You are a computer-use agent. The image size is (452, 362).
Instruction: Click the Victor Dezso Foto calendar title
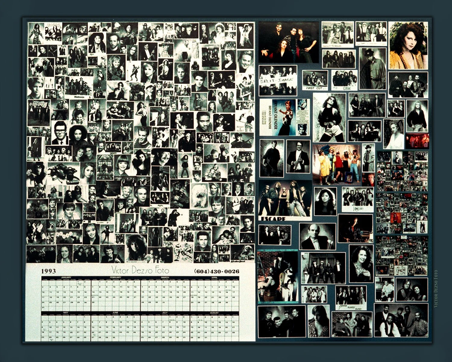click(140, 269)
